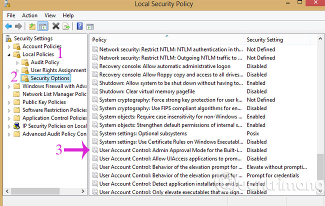This screenshot has height=206, width=325.
Task: Select 'User Account Control: Allow UIAccess applications' policy
Action: (170, 158)
